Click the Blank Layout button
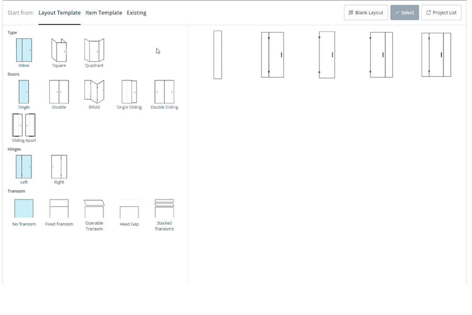Screen dimensions: 472x315 [x=366, y=13]
